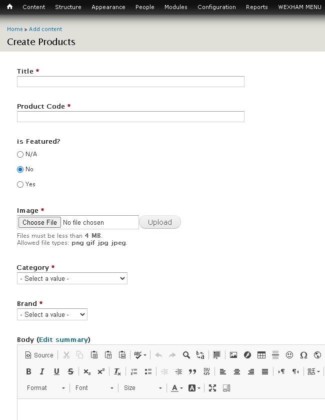Toggle italic text in the editor toolbar
Screen dimensions: 325x420
click(42, 371)
